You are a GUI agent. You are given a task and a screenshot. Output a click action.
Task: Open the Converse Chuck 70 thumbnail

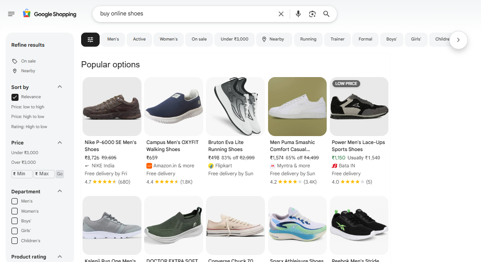tap(235, 225)
